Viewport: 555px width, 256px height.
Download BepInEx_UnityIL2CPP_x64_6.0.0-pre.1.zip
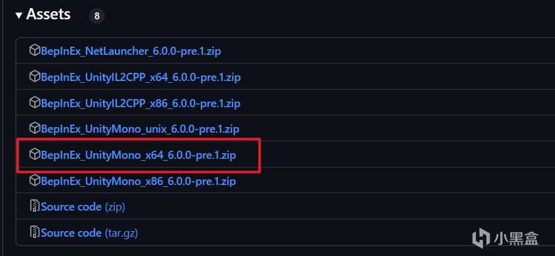click(x=141, y=77)
